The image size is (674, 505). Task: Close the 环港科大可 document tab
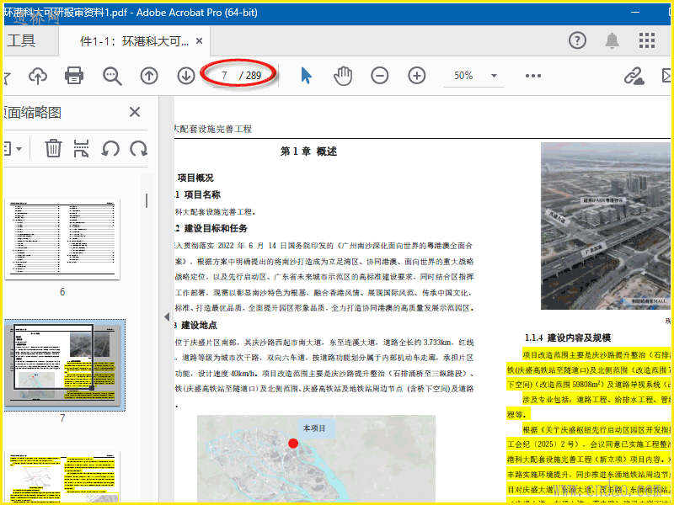pyautogui.click(x=199, y=40)
